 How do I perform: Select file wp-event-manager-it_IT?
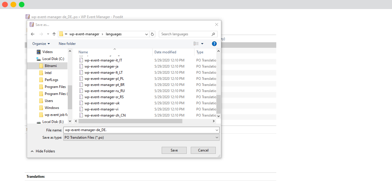click(103, 60)
